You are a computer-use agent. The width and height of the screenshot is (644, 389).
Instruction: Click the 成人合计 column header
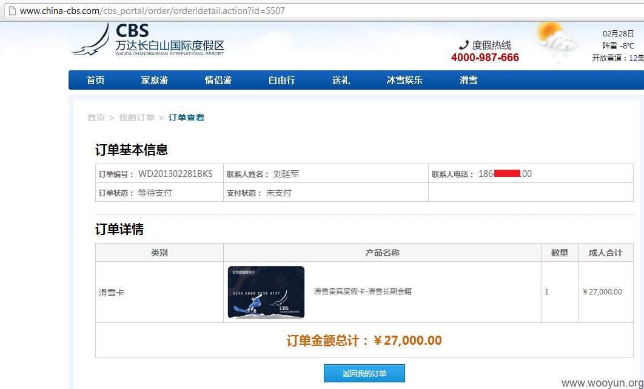point(606,253)
